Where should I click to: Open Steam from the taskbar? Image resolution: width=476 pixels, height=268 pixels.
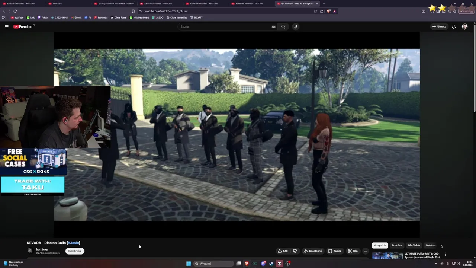click(271, 264)
